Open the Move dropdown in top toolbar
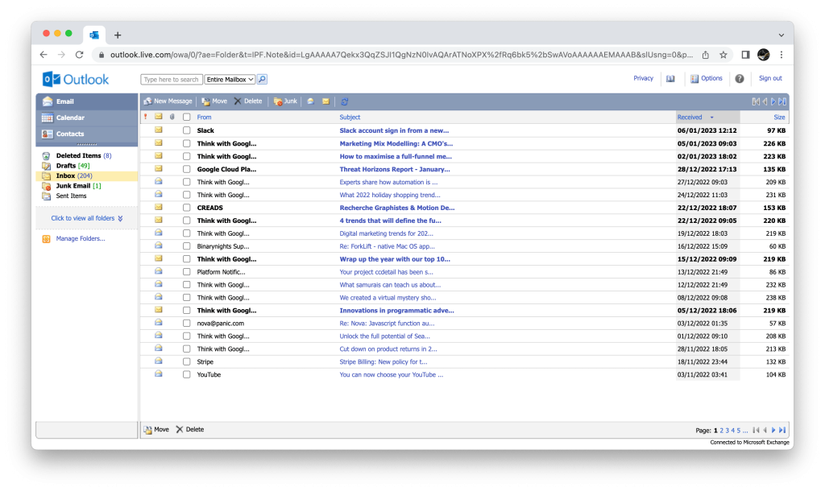 pyautogui.click(x=214, y=101)
